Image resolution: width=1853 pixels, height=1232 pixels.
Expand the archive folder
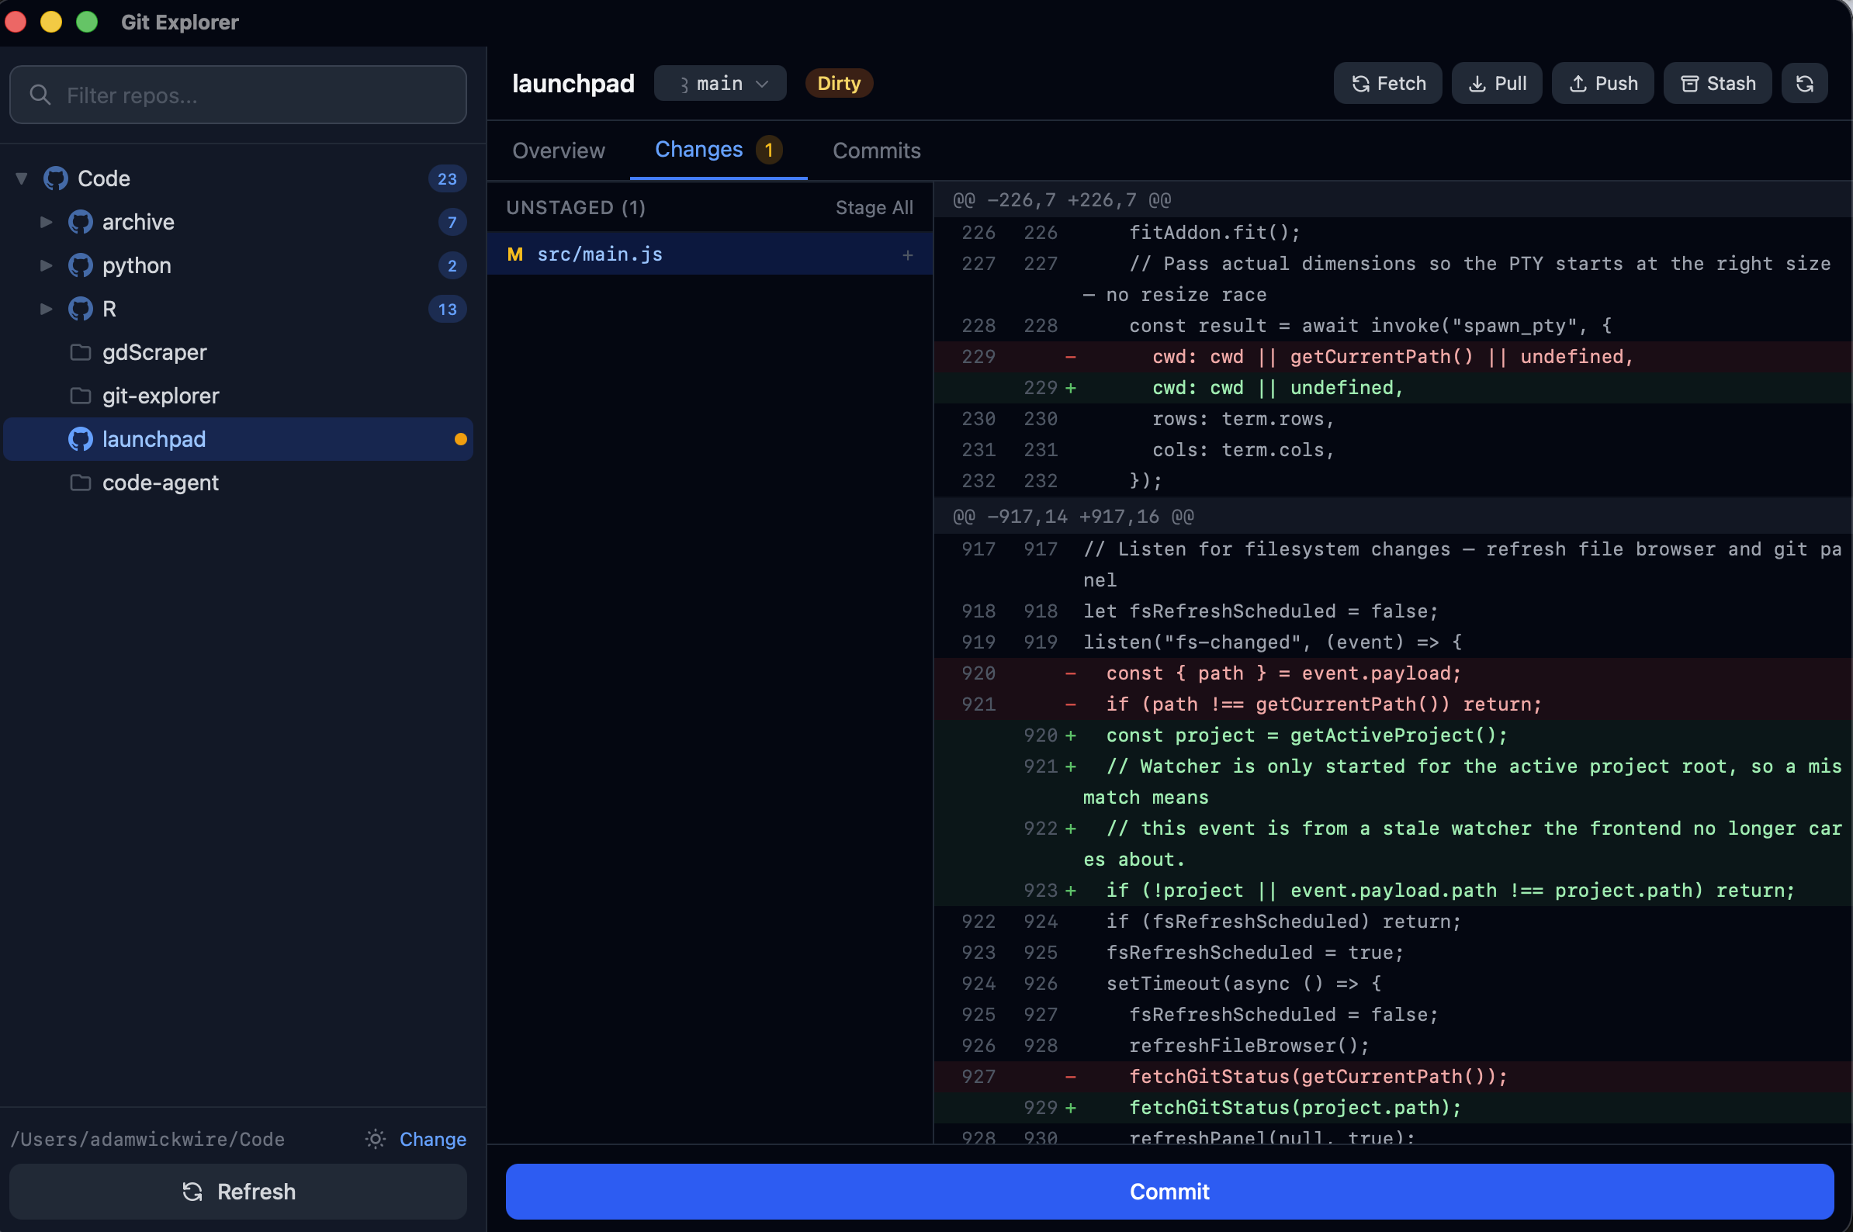[47, 223]
